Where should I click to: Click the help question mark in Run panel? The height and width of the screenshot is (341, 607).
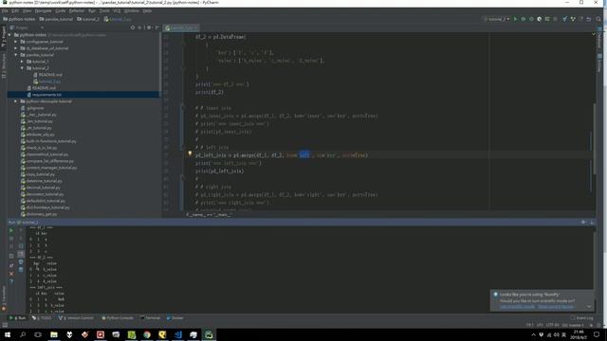tap(11, 281)
